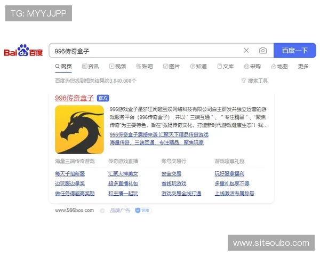Open the Baidu logo homepage link
This screenshot has height=256, width=320.
click(x=23, y=51)
